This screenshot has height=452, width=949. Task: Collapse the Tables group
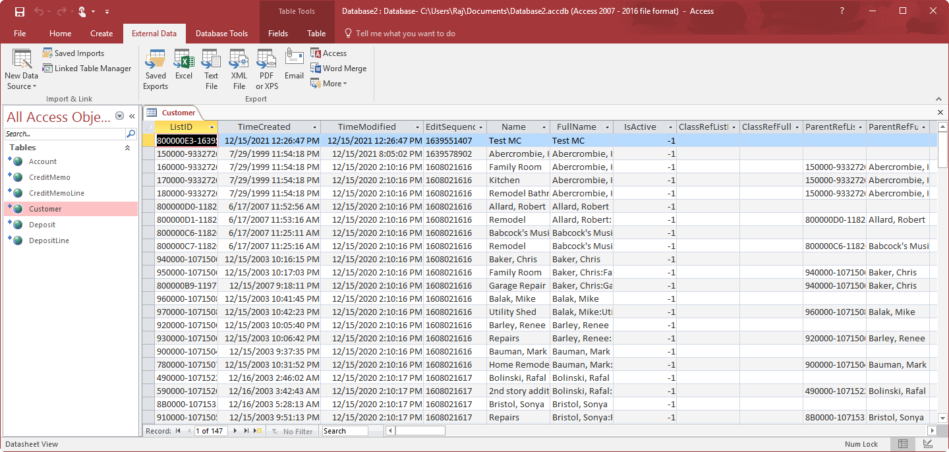pos(128,148)
